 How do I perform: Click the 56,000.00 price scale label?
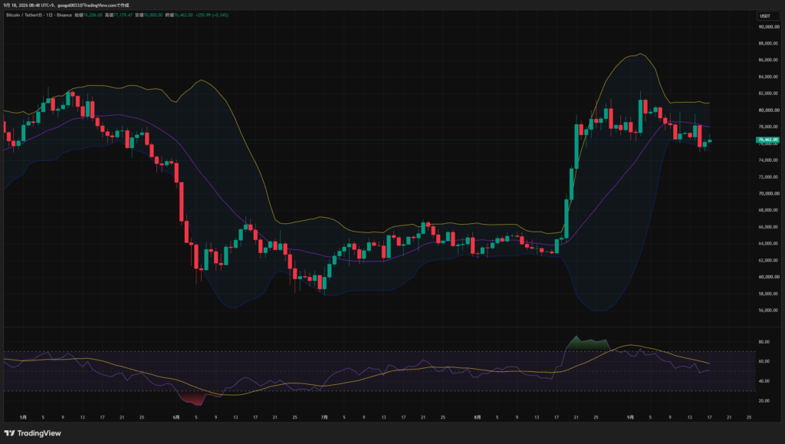[768, 311]
